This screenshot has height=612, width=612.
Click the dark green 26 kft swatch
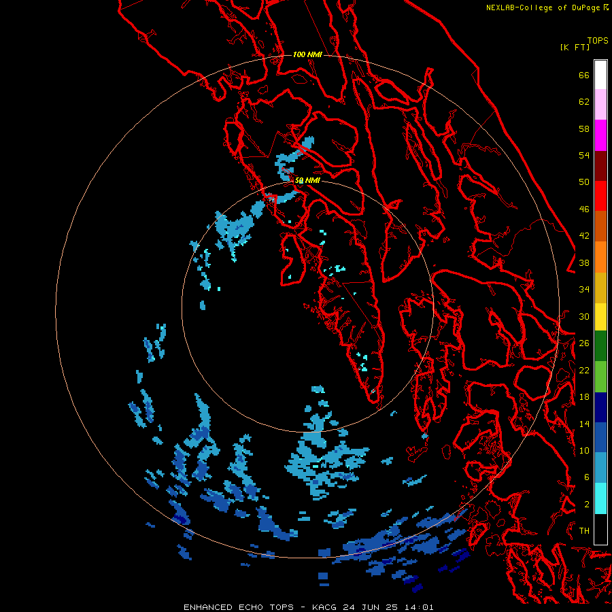click(600, 346)
